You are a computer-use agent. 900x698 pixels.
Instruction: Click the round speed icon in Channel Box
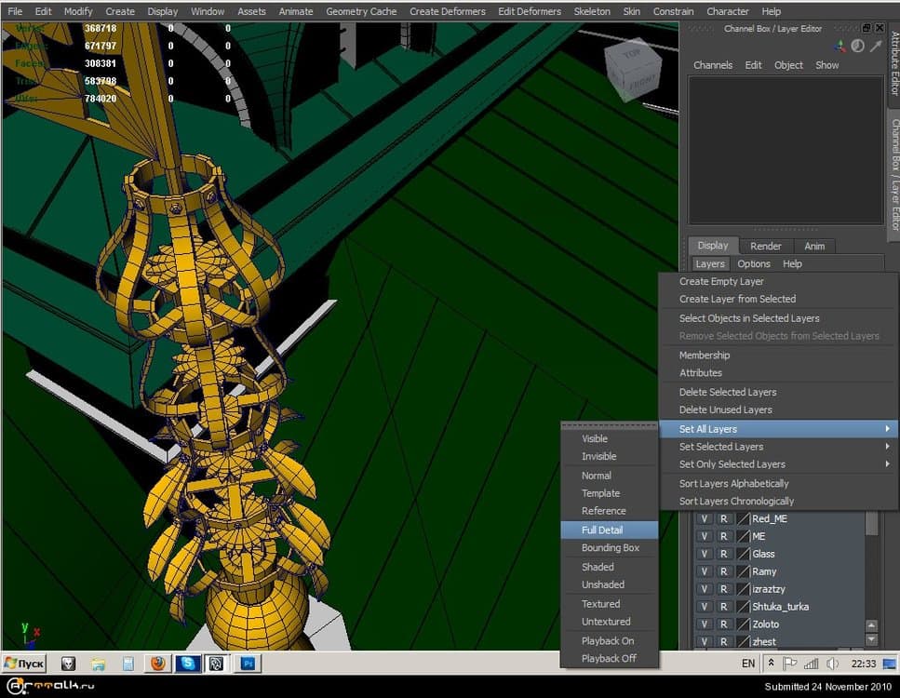(858, 46)
